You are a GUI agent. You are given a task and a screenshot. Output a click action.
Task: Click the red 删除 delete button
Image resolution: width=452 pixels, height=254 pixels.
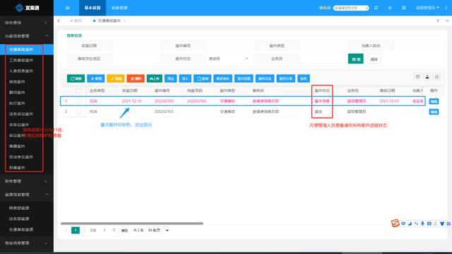pyautogui.click(x=136, y=78)
